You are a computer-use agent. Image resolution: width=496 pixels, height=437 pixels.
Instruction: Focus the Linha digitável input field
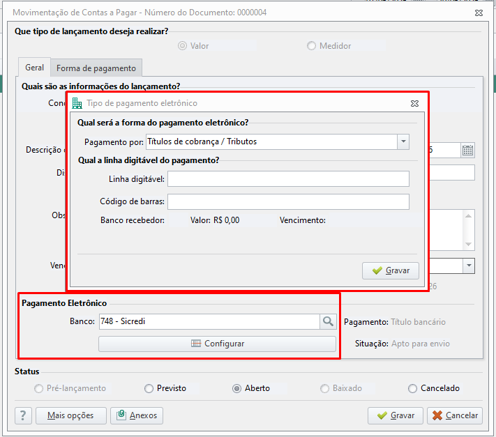[x=288, y=179]
